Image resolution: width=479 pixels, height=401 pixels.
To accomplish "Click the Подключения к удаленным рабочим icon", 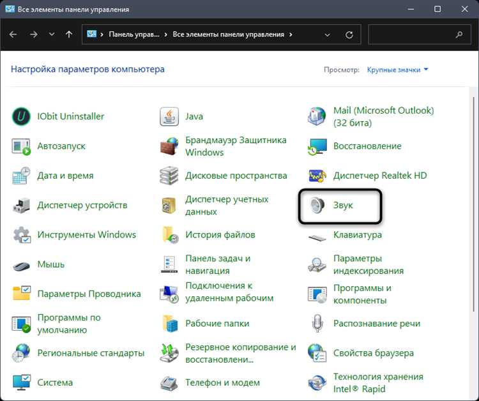I will tap(169, 294).
